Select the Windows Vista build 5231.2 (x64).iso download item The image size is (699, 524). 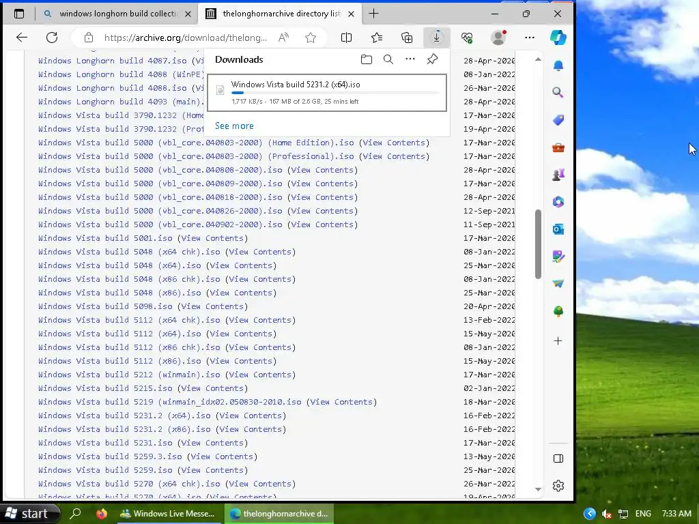coord(327,93)
